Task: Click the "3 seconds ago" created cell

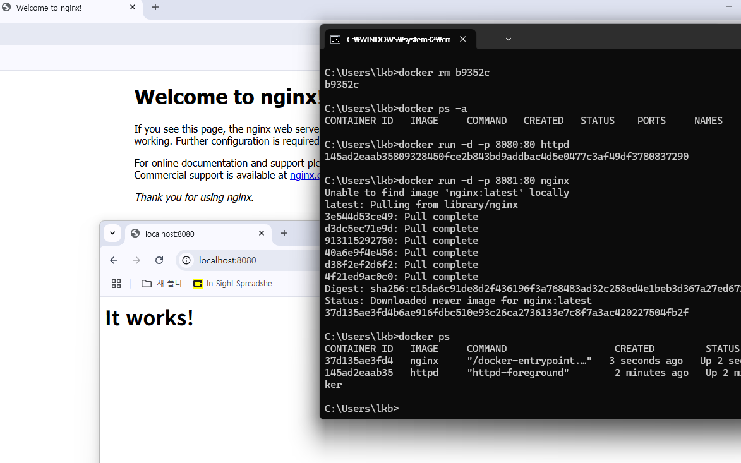Action: (646, 361)
